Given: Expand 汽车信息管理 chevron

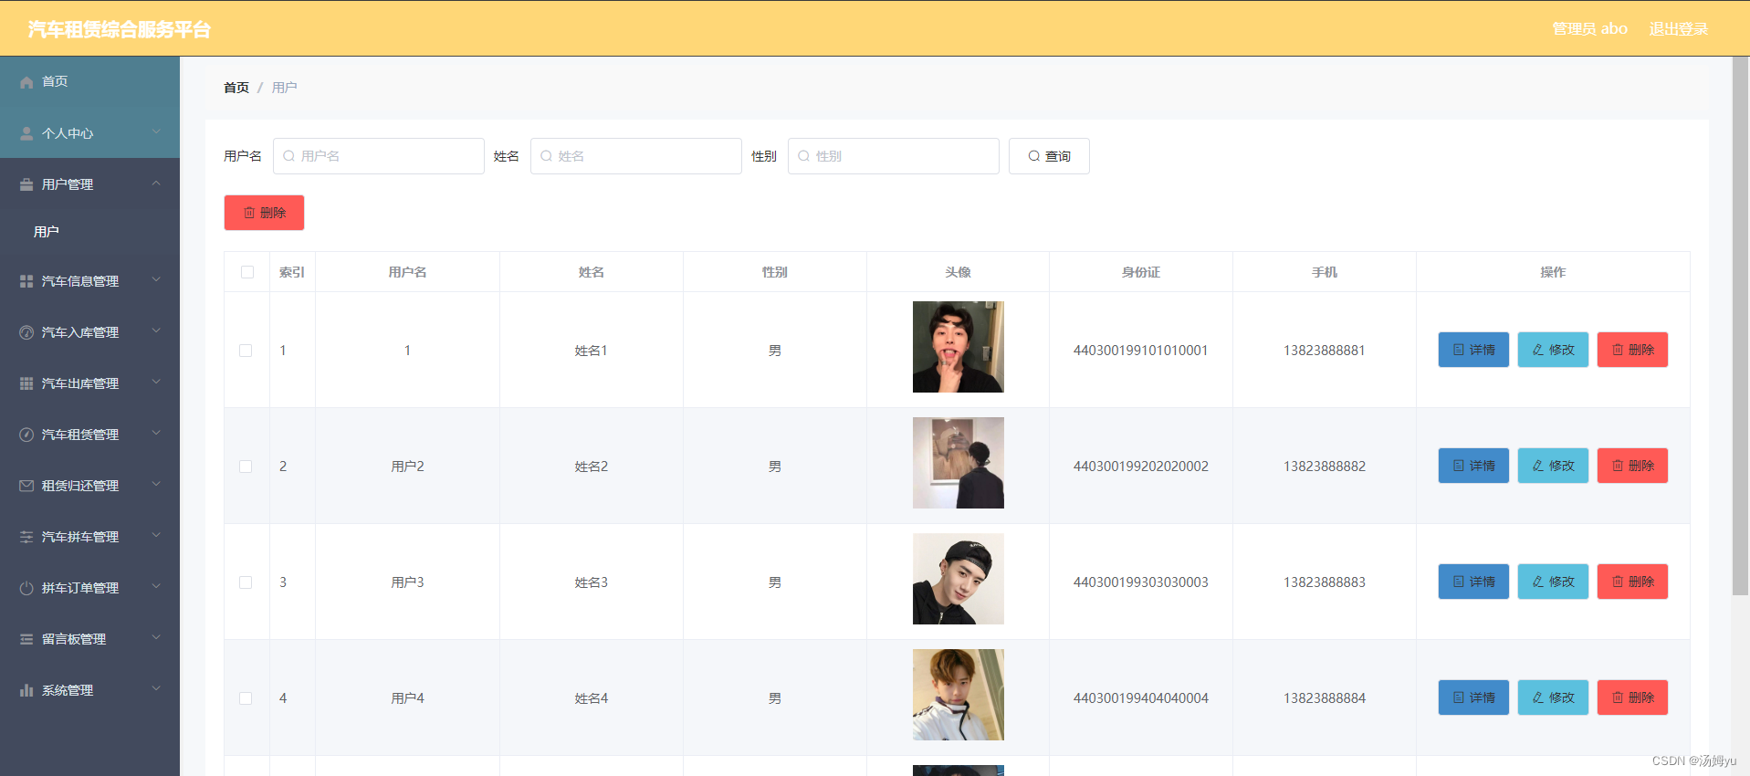Looking at the screenshot, I should pos(156,280).
